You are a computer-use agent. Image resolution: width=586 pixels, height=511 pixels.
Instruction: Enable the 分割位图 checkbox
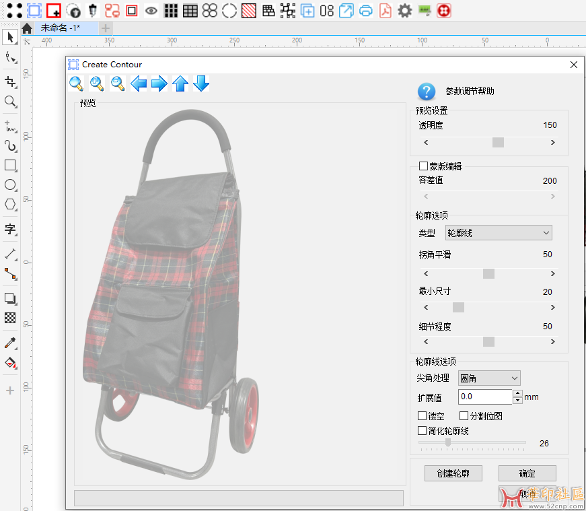pos(464,415)
